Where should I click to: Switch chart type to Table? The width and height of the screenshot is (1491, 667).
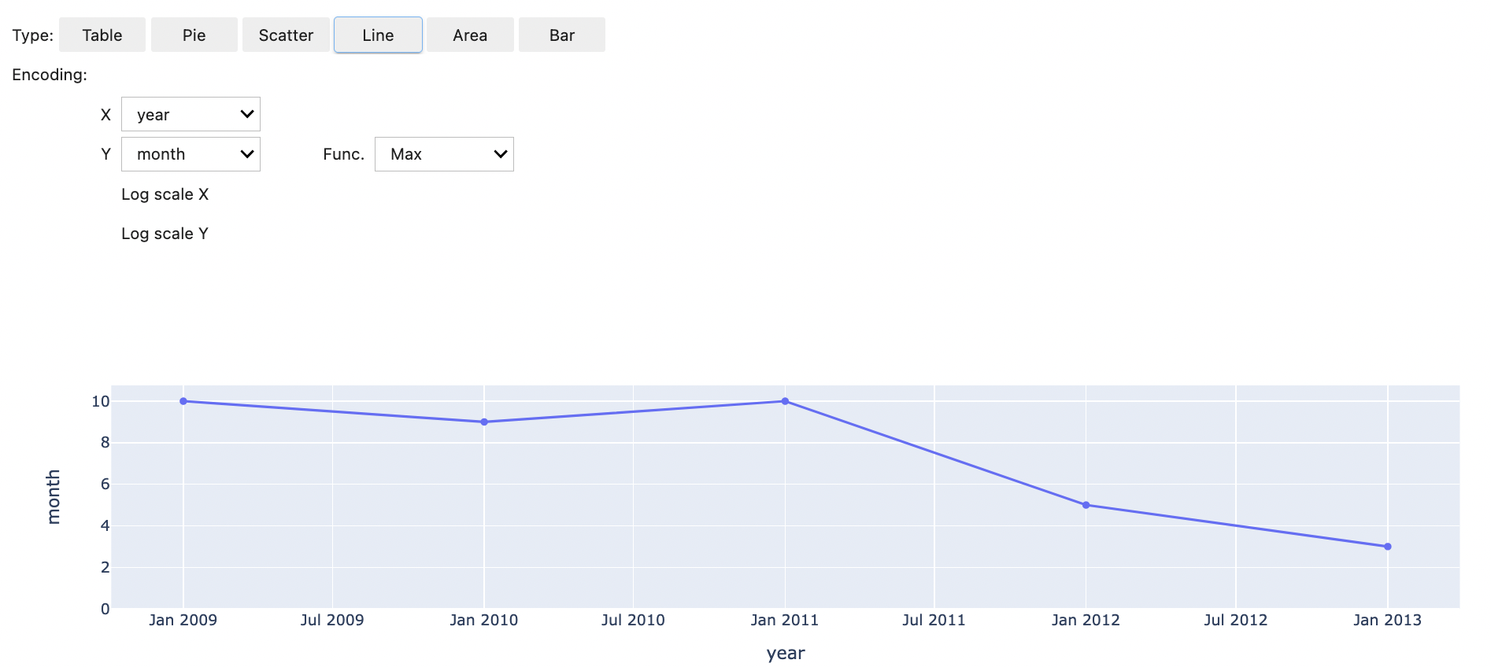(102, 35)
